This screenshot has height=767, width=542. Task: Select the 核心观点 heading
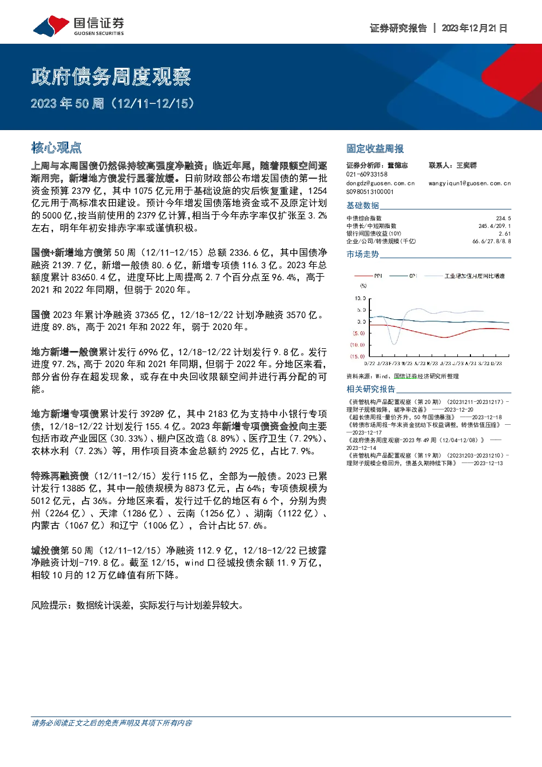(57, 148)
